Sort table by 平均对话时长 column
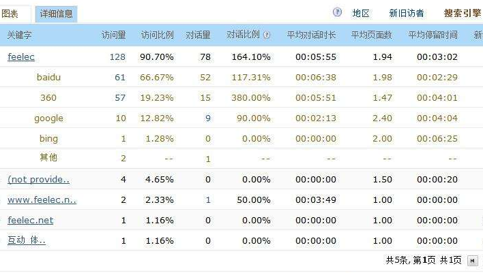483x273 pixels. click(x=311, y=35)
